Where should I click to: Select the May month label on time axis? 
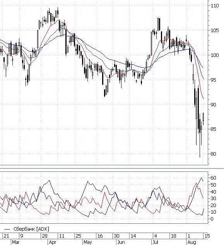coord(88,242)
